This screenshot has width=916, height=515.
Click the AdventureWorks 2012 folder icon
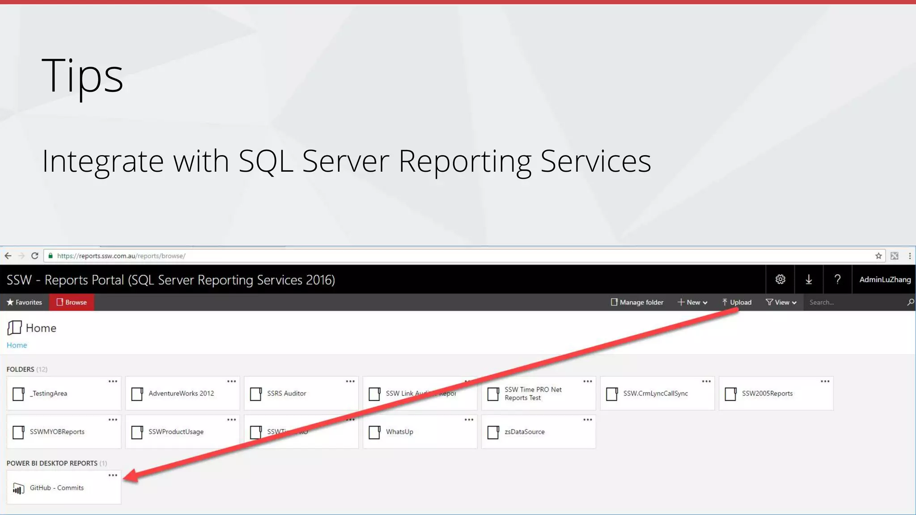click(137, 393)
